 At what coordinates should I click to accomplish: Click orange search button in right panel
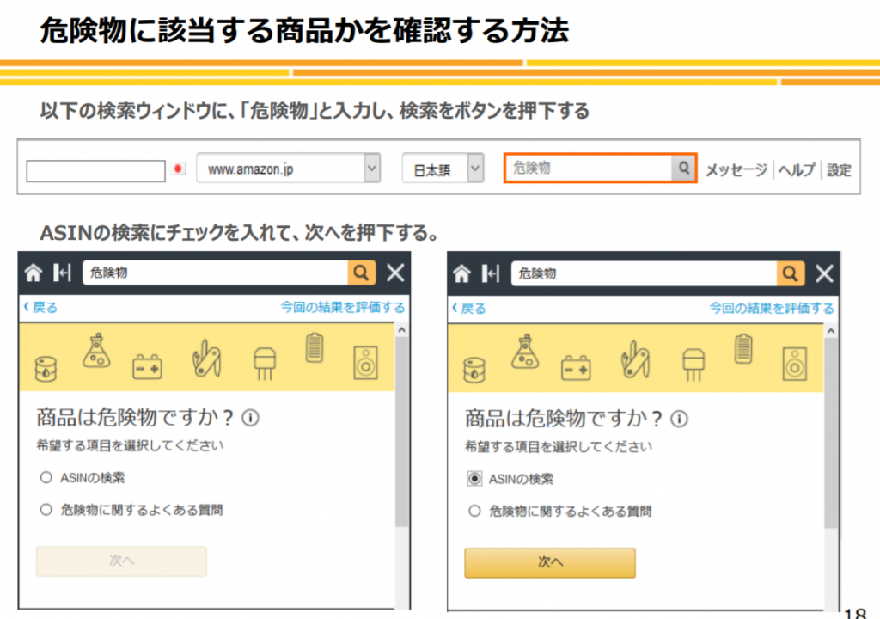tap(791, 273)
